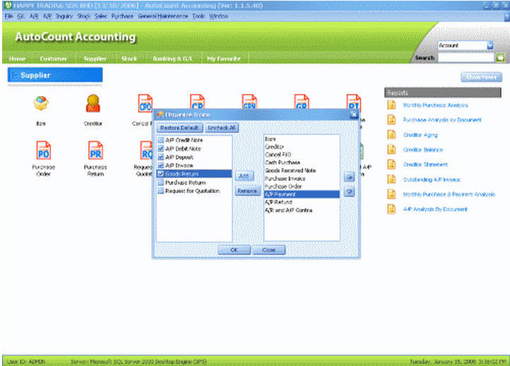
Task: Switch to the Customer tab
Action: pyautogui.click(x=54, y=59)
